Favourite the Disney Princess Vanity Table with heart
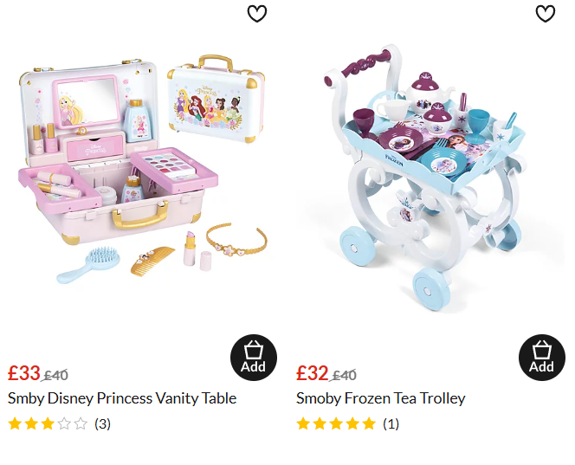Image resolution: width=575 pixels, height=465 pixels. 256,14
